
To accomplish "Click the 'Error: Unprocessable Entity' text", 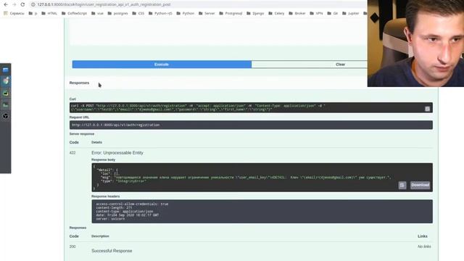I will 117,153.
